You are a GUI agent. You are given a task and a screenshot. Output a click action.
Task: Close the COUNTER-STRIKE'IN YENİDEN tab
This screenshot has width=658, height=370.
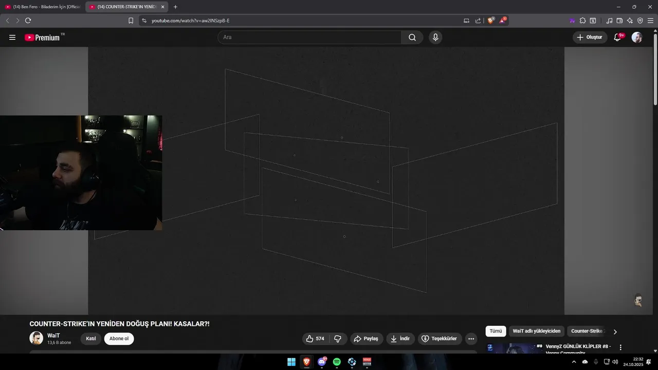(x=162, y=7)
